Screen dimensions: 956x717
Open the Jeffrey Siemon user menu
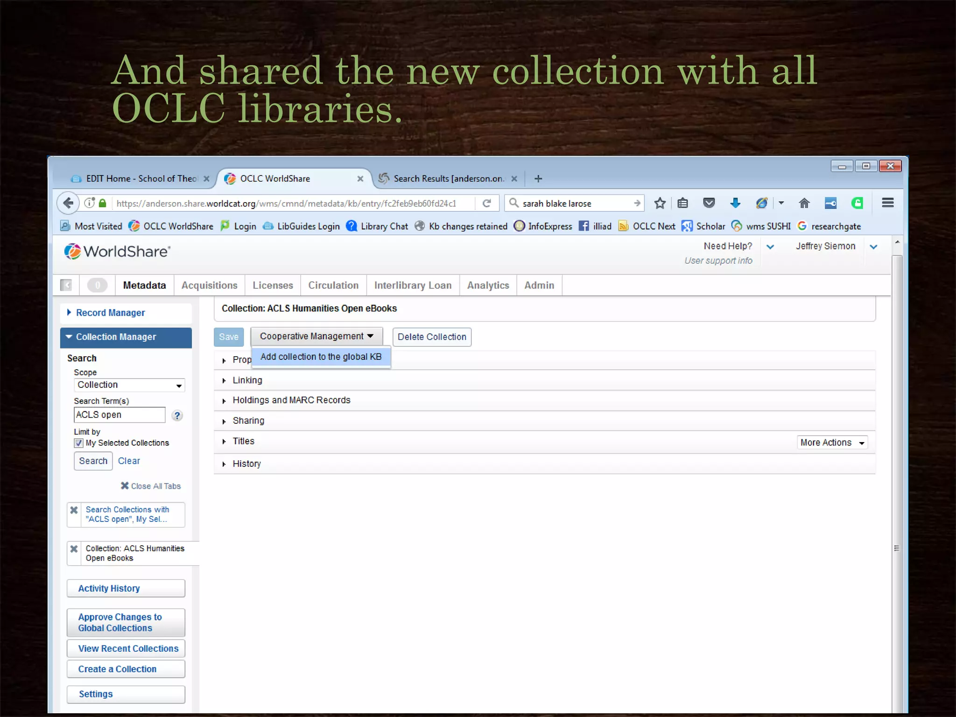click(873, 246)
